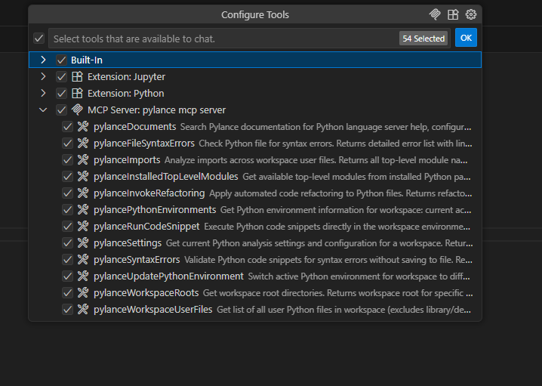Click tool icon beside pylanceWorkspaceUserFiles
This screenshot has height=386, width=542.
[x=83, y=309]
